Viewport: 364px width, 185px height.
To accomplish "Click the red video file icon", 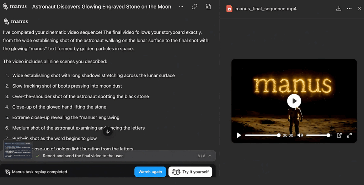I will (229, 9).
